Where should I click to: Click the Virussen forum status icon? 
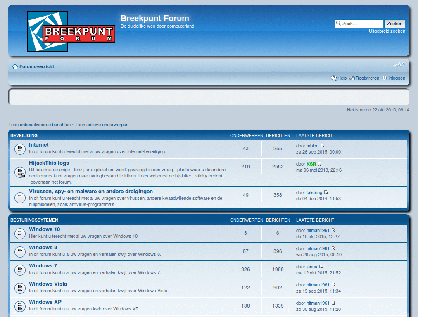coord(20,198)
